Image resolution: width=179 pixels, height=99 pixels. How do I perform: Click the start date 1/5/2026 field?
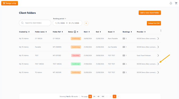[60, 23]
